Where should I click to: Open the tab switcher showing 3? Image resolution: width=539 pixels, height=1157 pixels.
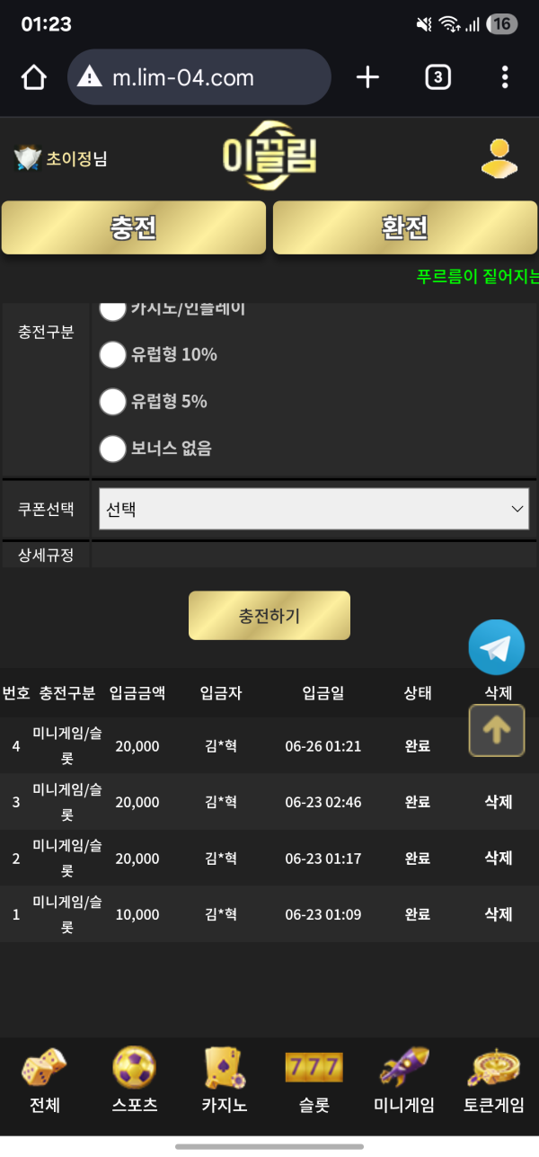pos(437,78)
